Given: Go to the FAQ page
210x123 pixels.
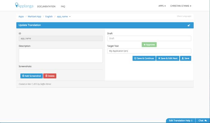Looking at the screenshot, I should pos(63,6).
